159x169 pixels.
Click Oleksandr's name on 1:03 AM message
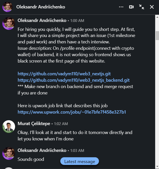[x=42, y=150]
